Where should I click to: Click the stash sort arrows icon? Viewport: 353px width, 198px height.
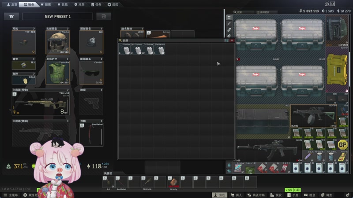pos(229,171)
